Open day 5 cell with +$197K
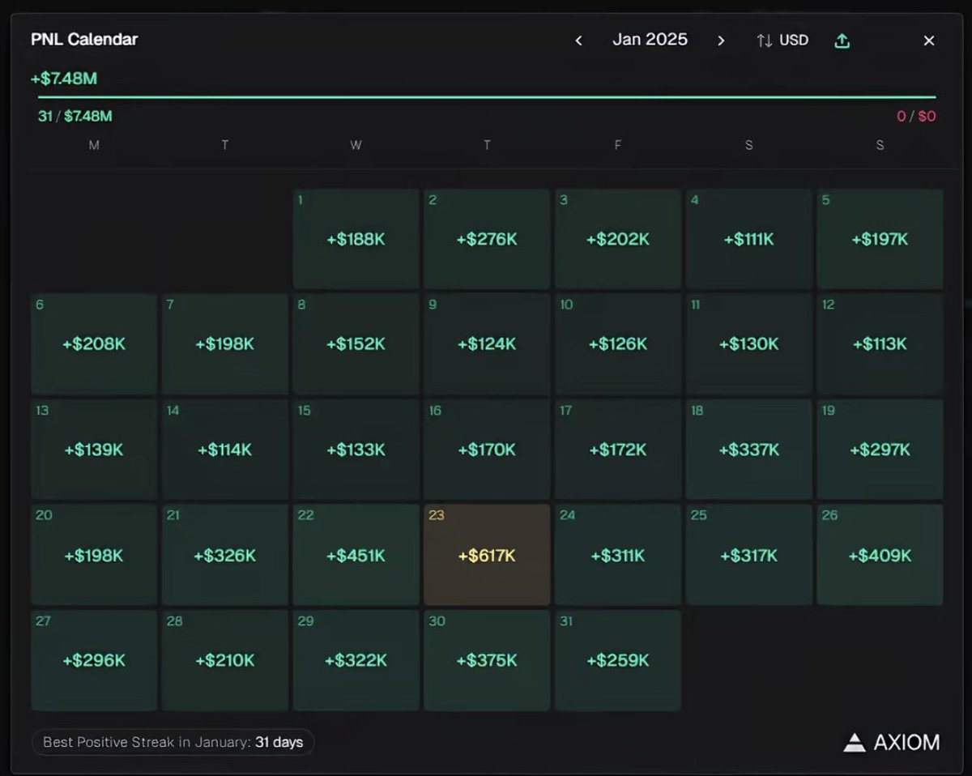This screenshot has width=972, height=776. pyautogui.click(x=880, y=239)
